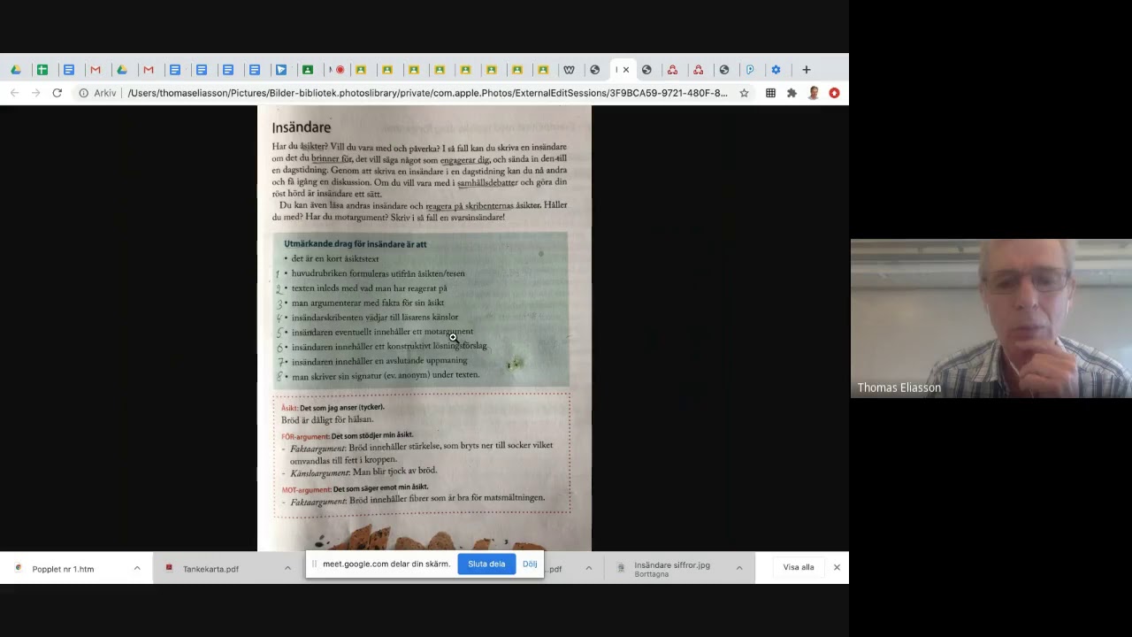Click the Insändare heading on the page
The height and width of the screenshot is (637, 1132).
[302, 127]
